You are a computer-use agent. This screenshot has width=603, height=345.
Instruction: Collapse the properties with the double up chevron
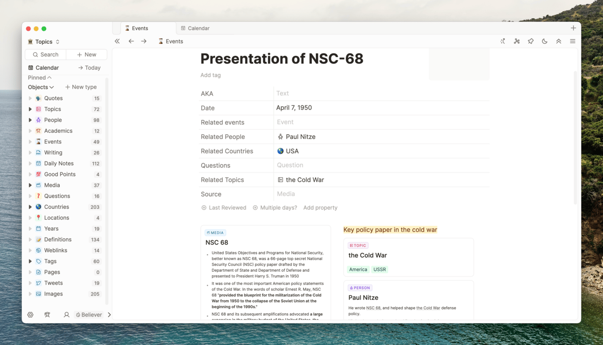[x=559, y=41]
